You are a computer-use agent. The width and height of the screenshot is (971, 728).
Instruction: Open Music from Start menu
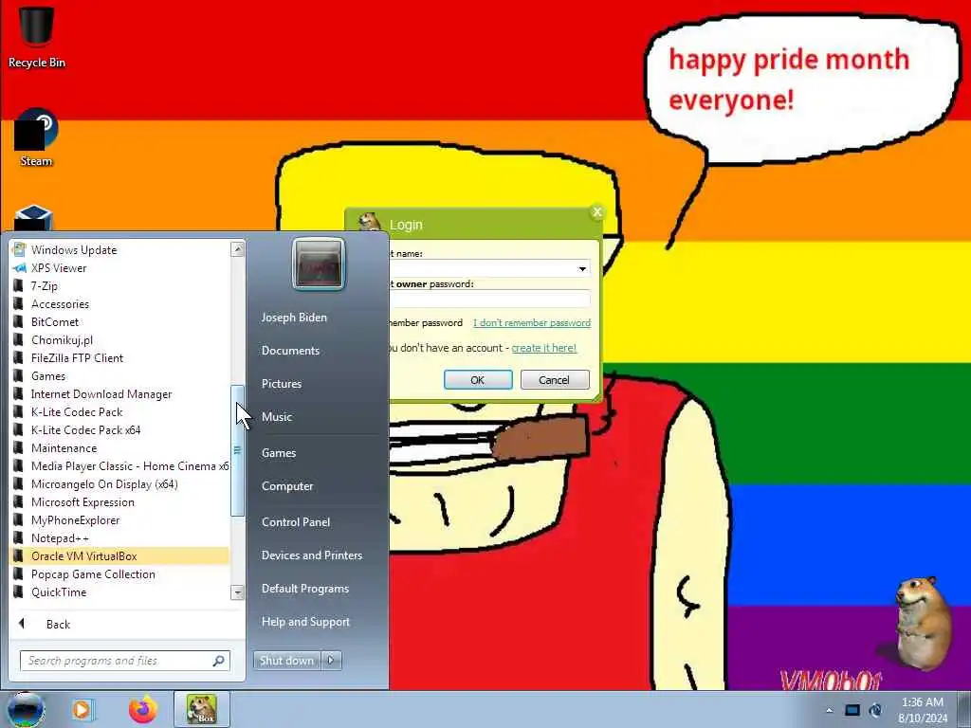[x=277, y=417]
